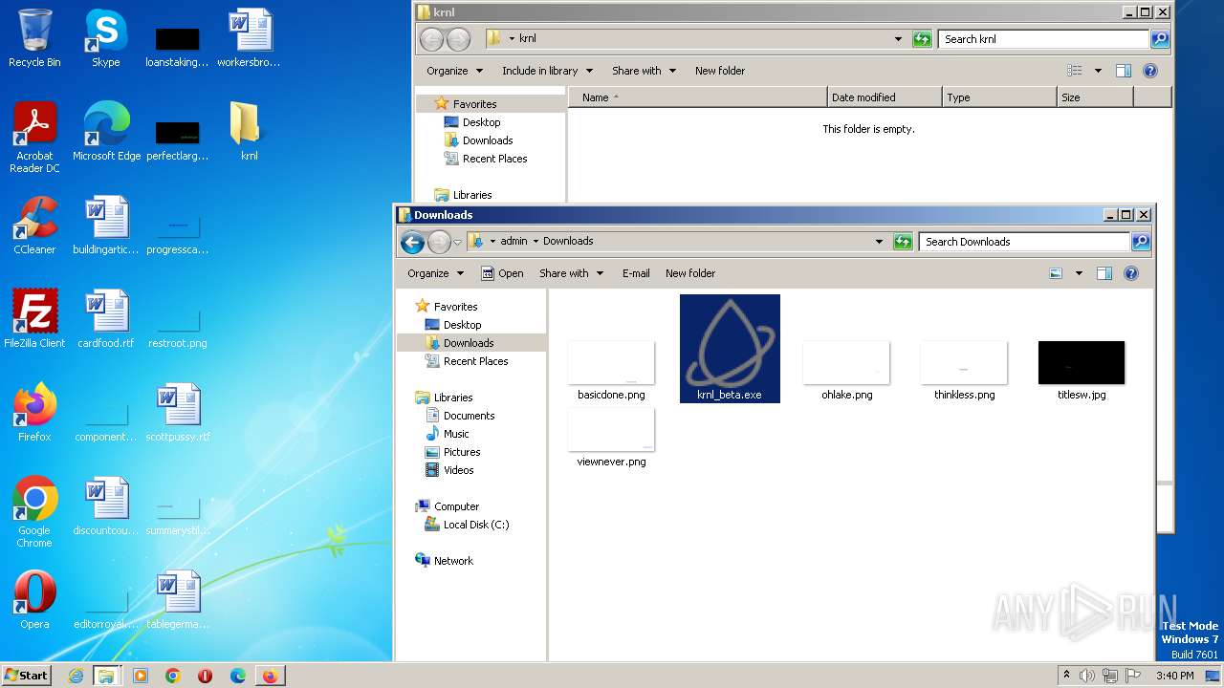Expand address history dropdown in krnl
Screen dimensions: 1224x688
click(898, 39)
